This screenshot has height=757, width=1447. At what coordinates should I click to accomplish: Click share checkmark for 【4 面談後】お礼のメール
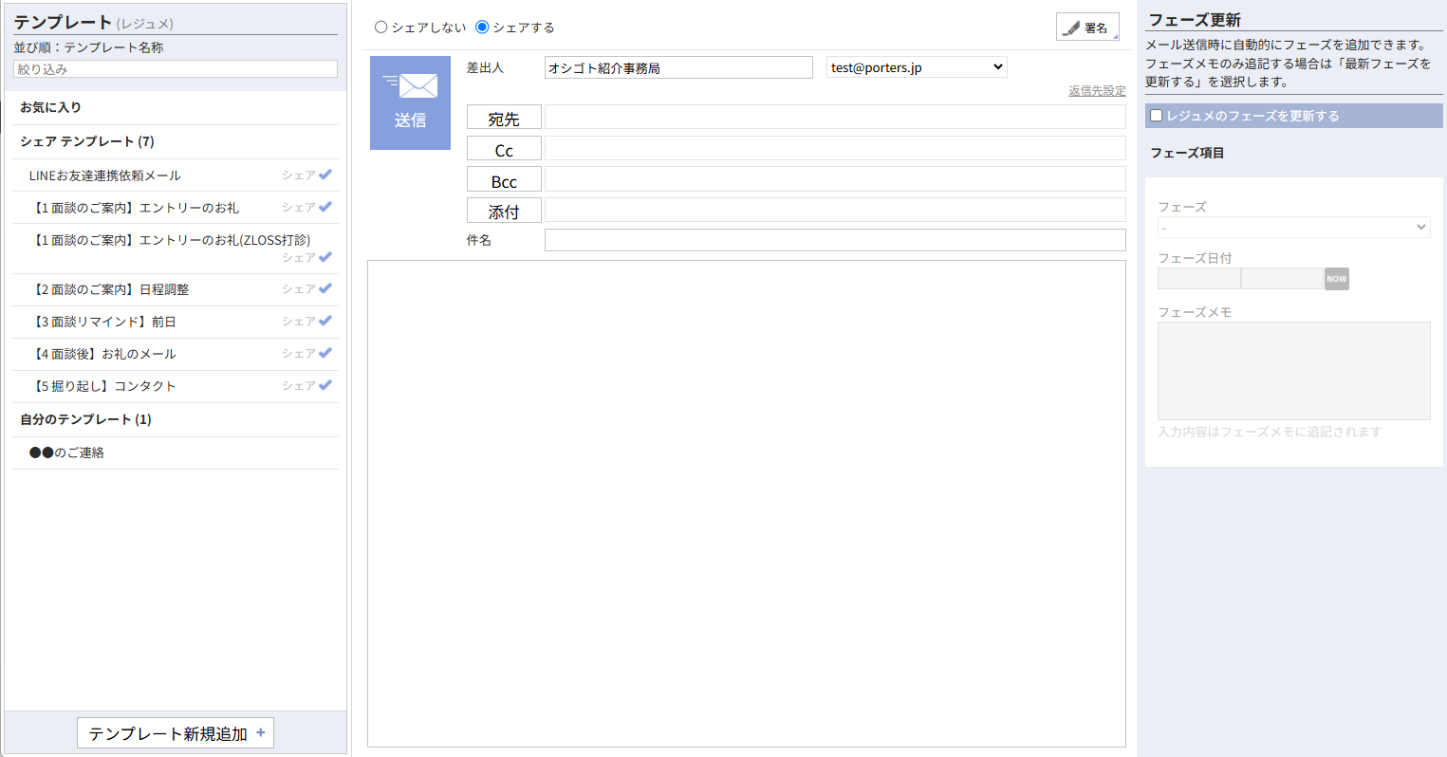(325, 353)
